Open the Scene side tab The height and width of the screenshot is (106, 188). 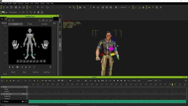pyautogui.click(x=60, y=33)
